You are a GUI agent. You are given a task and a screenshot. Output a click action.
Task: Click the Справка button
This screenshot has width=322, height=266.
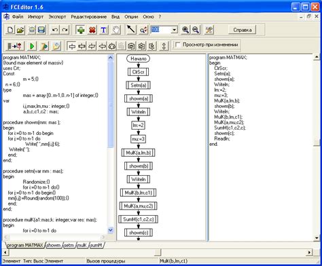pos(243,30)
